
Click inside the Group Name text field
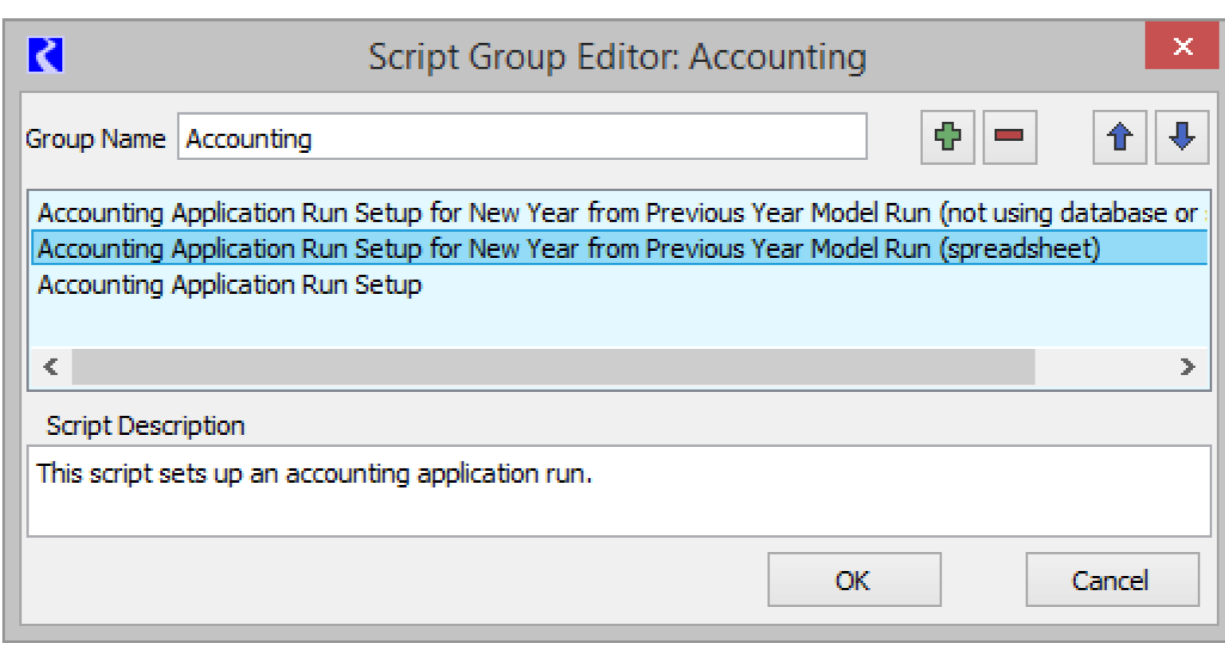tap(522, 139)
